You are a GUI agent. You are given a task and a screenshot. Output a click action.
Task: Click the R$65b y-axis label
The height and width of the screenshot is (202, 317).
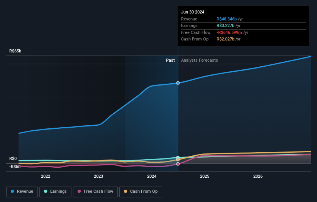pyautogui.click(x=15, y=51)
